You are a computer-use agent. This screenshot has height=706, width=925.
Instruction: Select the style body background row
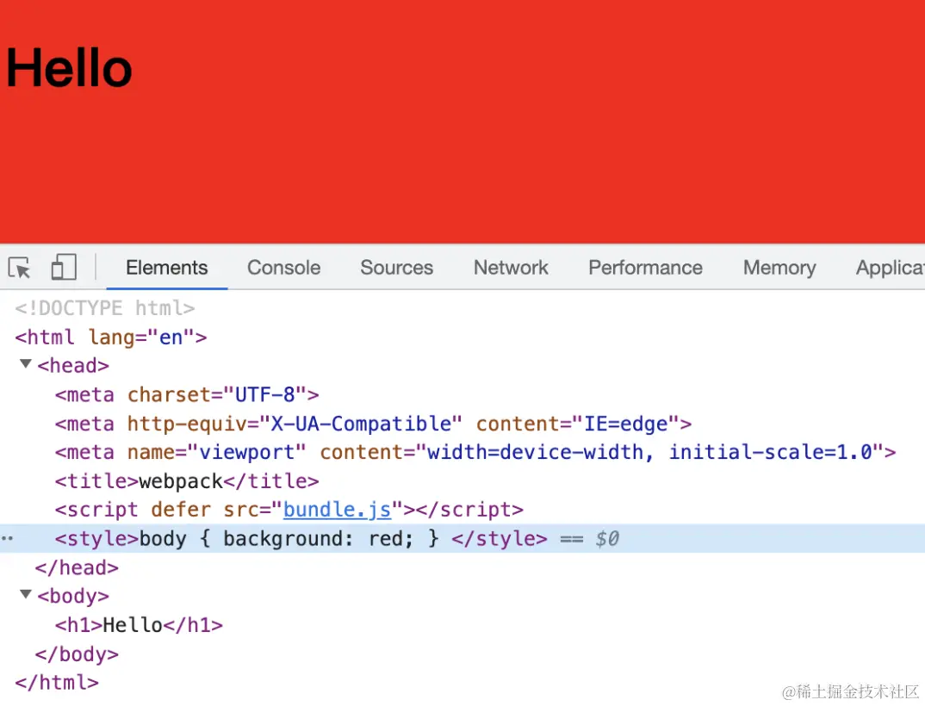point(462,538)
